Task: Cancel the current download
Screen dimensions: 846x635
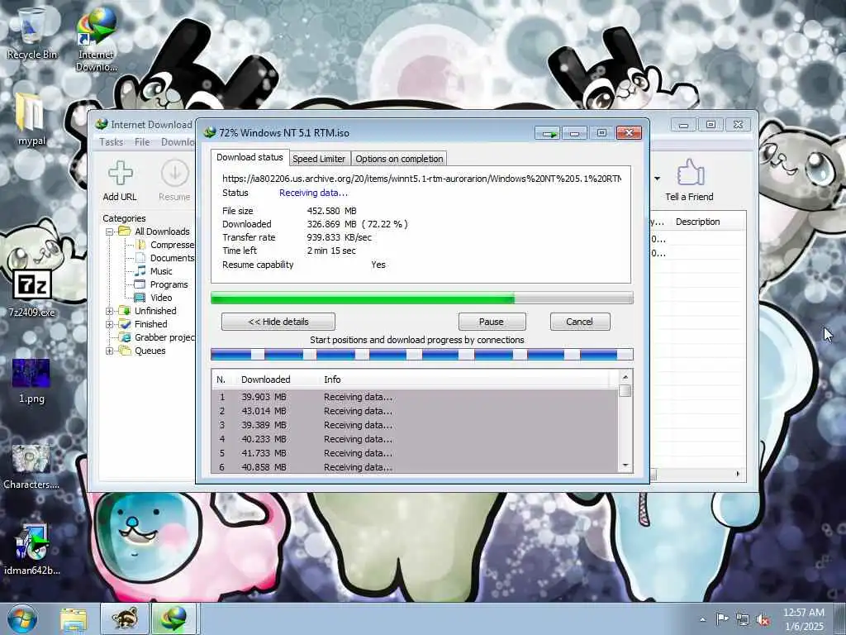Action: click(580, 322)
